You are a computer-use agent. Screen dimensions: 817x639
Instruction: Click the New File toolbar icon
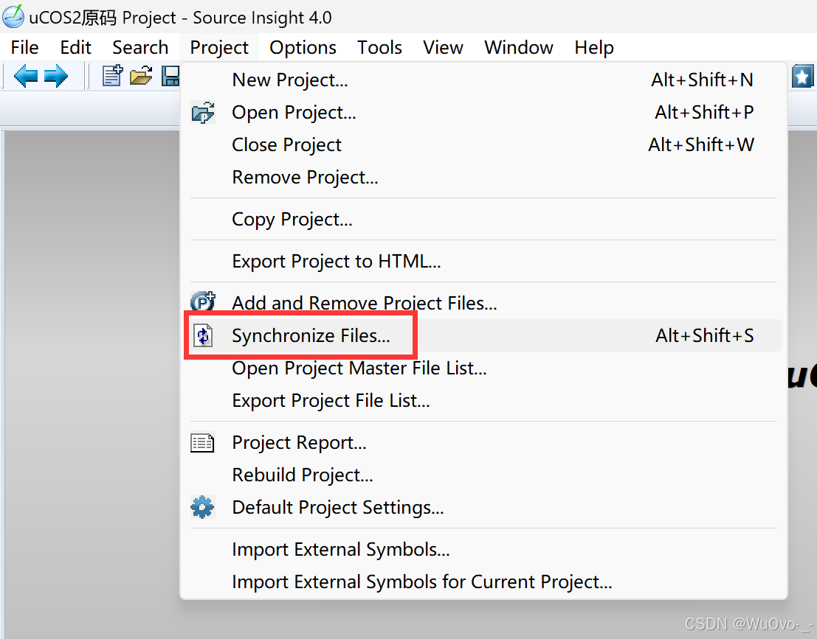click(112, 76)
